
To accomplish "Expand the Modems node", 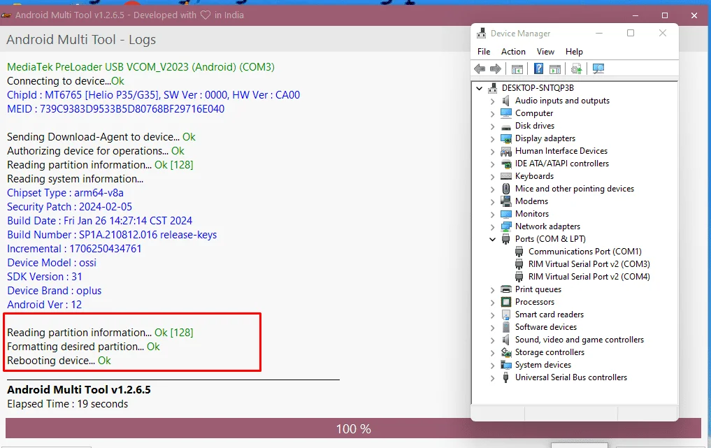I will (x=492, y=201).
